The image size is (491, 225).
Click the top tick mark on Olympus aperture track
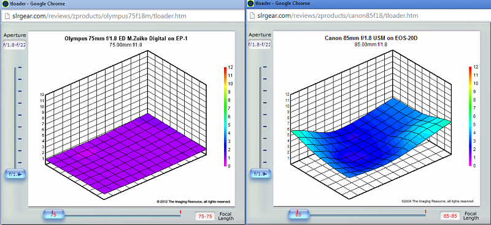[20, 67]
